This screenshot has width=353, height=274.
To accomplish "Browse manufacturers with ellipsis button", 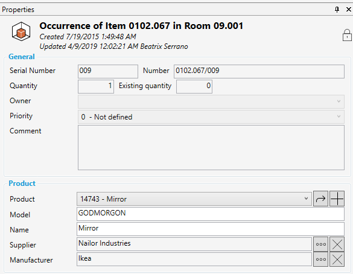I will point(320,259).
